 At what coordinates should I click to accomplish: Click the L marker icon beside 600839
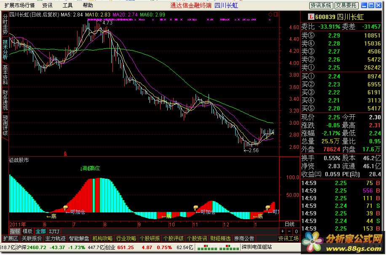pos(311,17)
